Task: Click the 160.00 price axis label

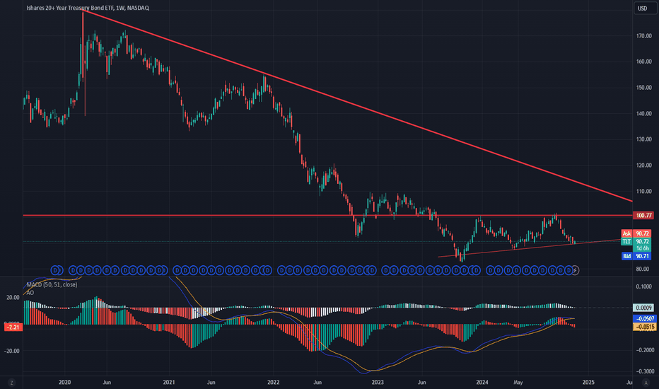Action: coord(643,62)
